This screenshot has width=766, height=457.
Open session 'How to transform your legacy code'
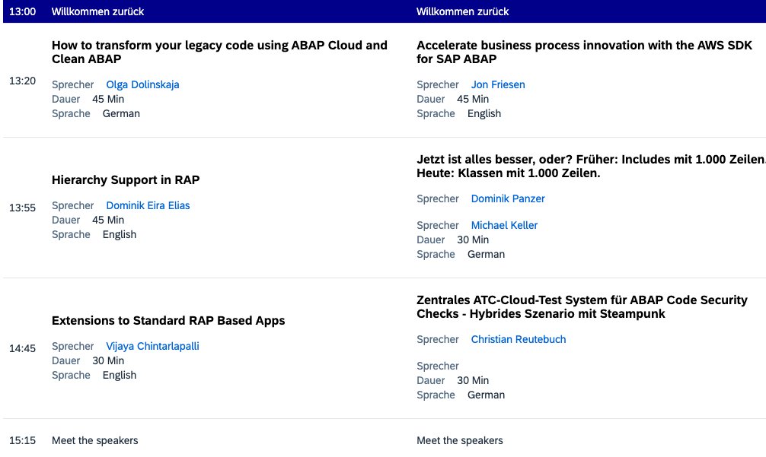[x=219, y=52]
